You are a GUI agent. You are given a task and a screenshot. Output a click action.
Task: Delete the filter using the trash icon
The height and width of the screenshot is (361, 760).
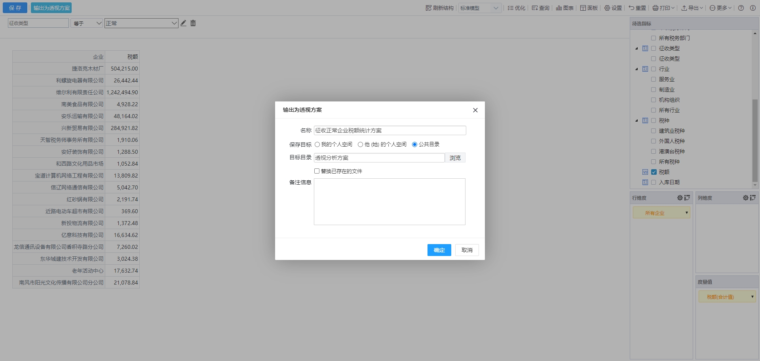193,23
